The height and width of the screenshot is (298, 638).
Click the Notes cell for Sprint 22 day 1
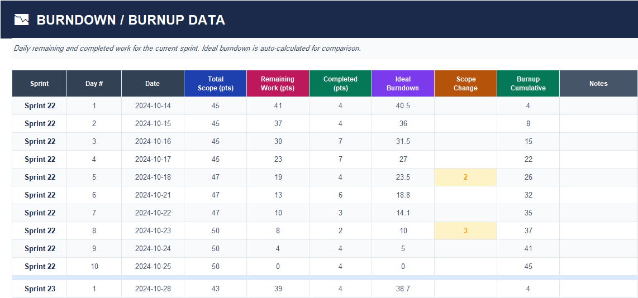598,106
